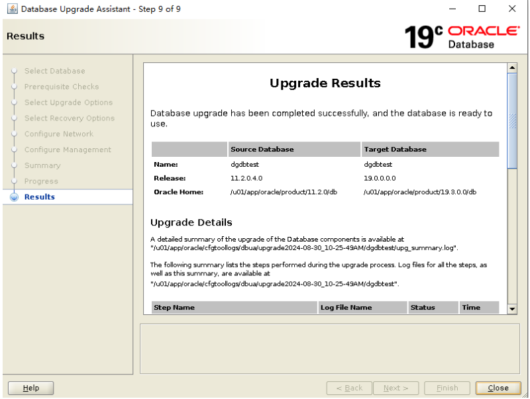
Task: Click the Log File Name column header
Action: [x=362, y=308]
